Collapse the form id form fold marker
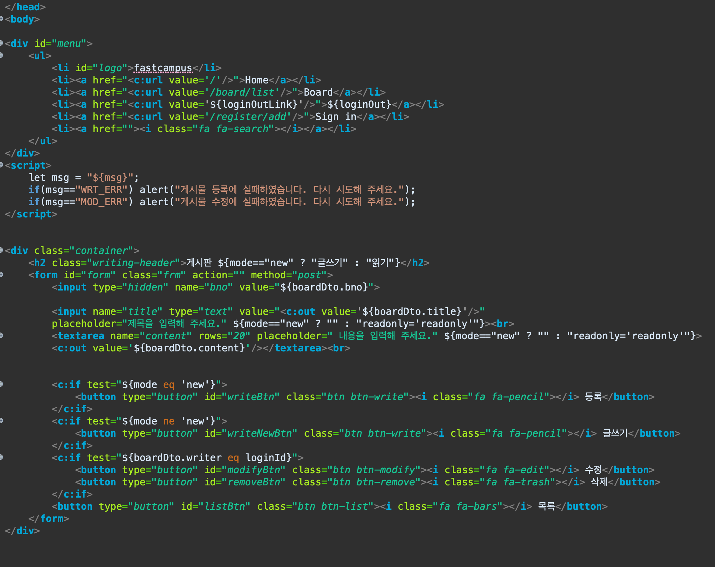This screenshot has width=715, height=567. click(x=1, y=274)
